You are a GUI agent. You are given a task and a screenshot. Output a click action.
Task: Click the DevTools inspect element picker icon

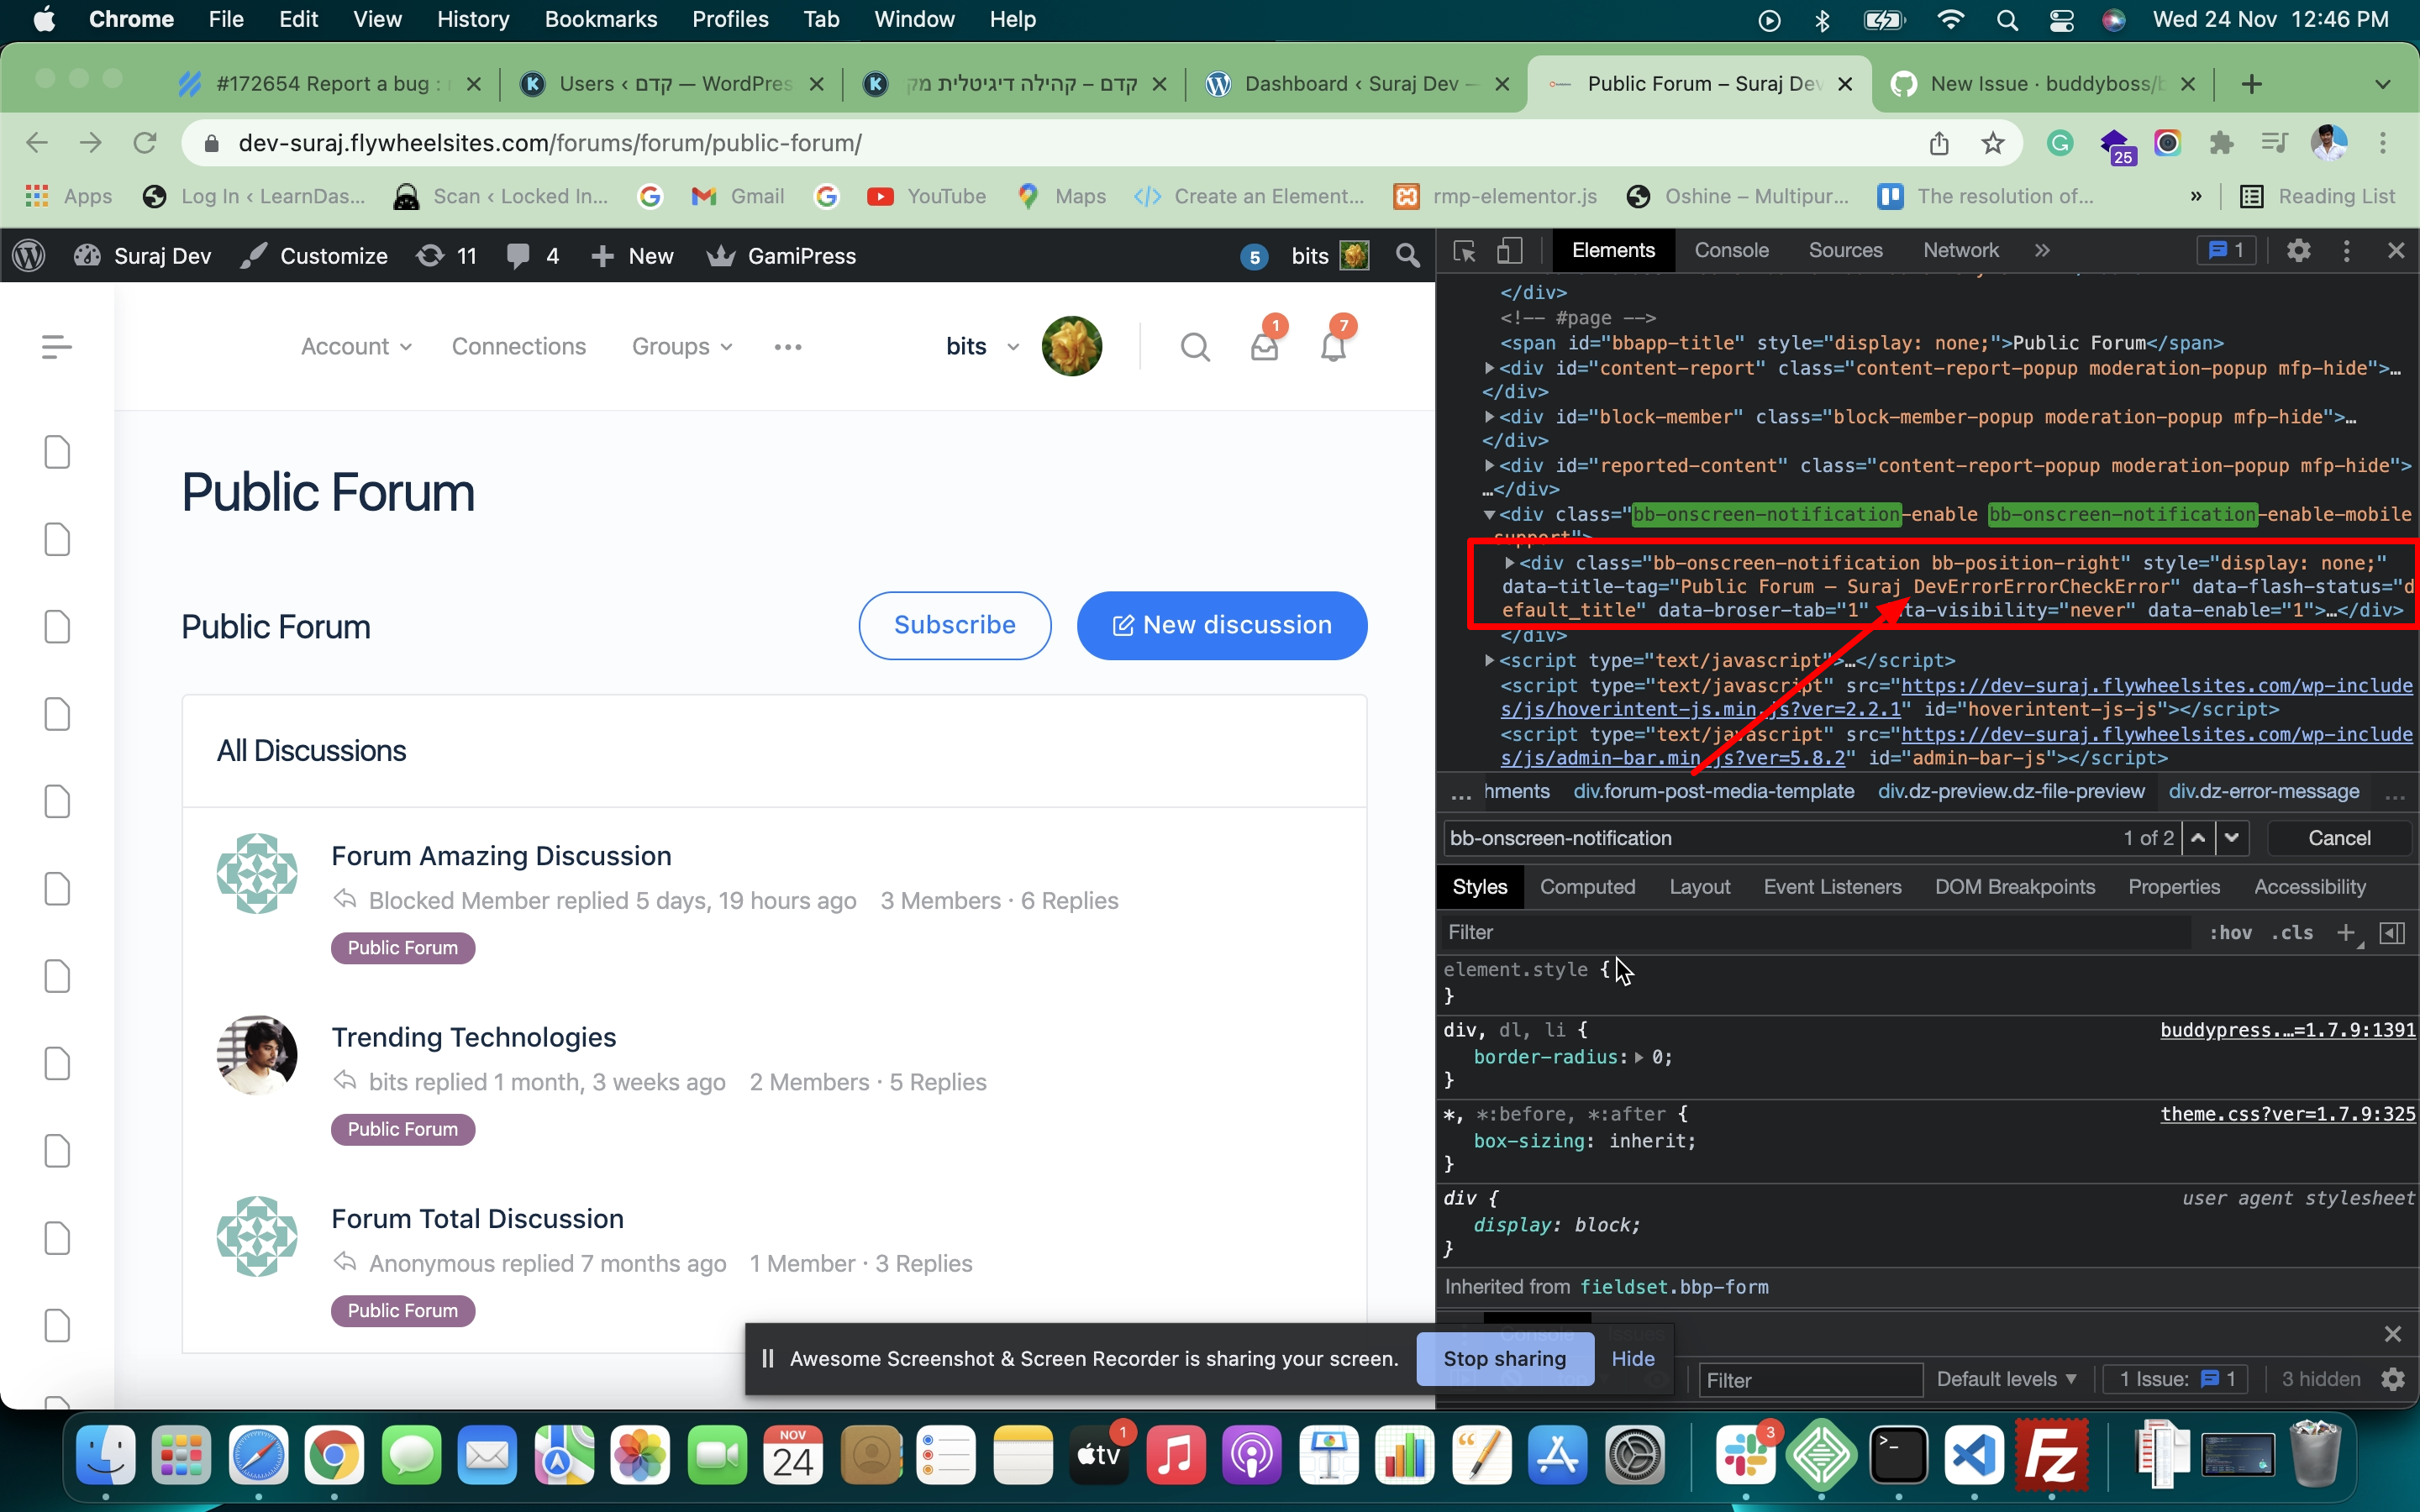pyautogui.click(x=1464, y=251)
